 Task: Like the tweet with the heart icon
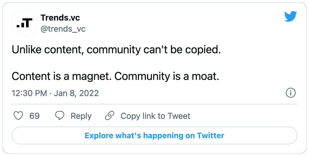[18, 116]
